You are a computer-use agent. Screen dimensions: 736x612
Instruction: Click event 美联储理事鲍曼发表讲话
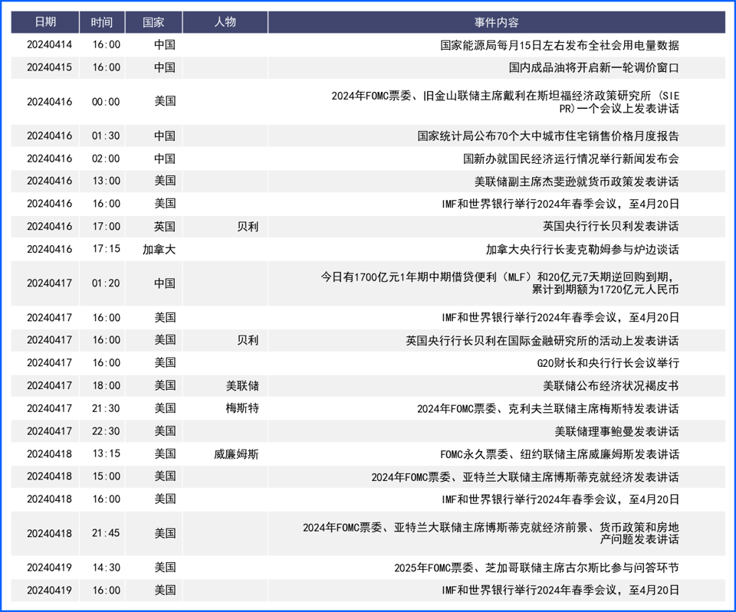[616, 431]
